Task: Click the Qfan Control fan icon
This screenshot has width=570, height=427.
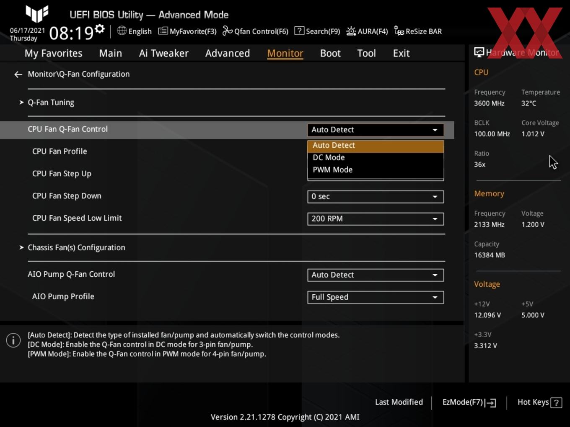Action: click(x=227, y=31)
